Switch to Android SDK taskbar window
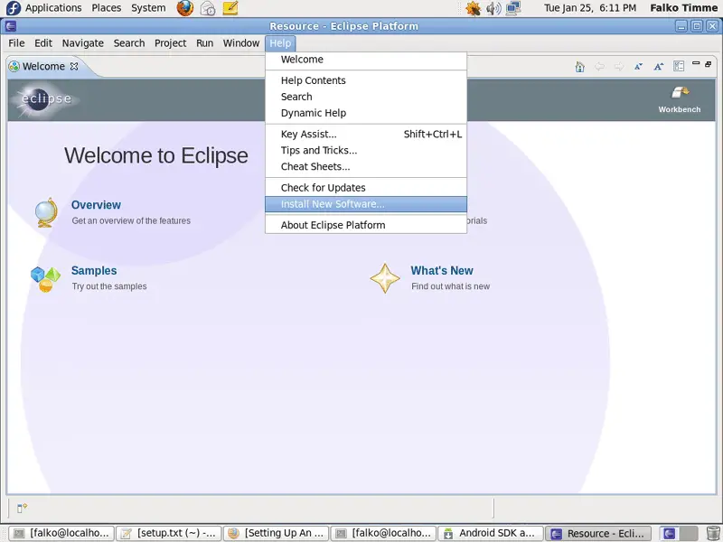Screen dimensions: 723x542 [x=490, y=533]
